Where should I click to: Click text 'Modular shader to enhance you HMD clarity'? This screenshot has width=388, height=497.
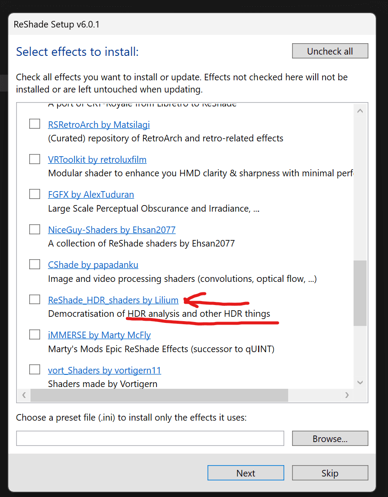138,173
